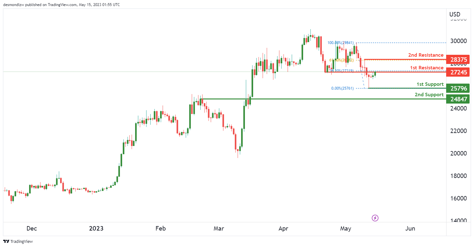Click the "2nd Support" text label
Viewport: 474px width, 247px height.
(x=429, y=95)
